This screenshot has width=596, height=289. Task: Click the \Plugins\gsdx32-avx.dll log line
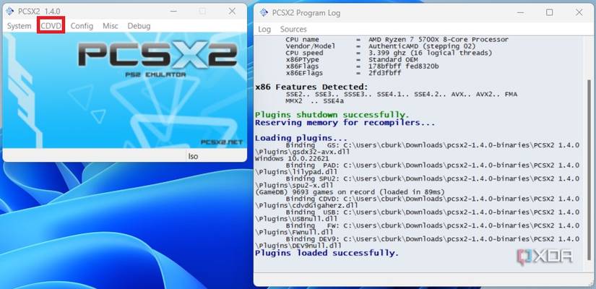pyautogui.click(x=303, y=152)
